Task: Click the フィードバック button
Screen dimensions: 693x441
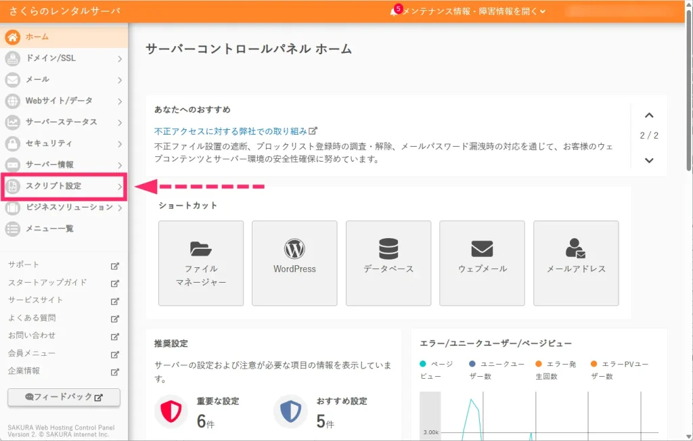Action: pos(64,397)
